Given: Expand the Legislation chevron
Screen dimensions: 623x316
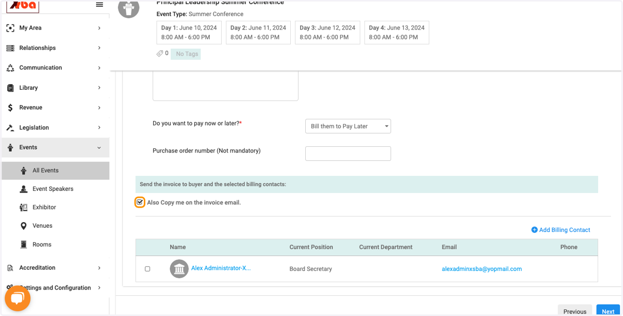Looking at the screenshot, I should pyautogui.click(x=99, y=128).
